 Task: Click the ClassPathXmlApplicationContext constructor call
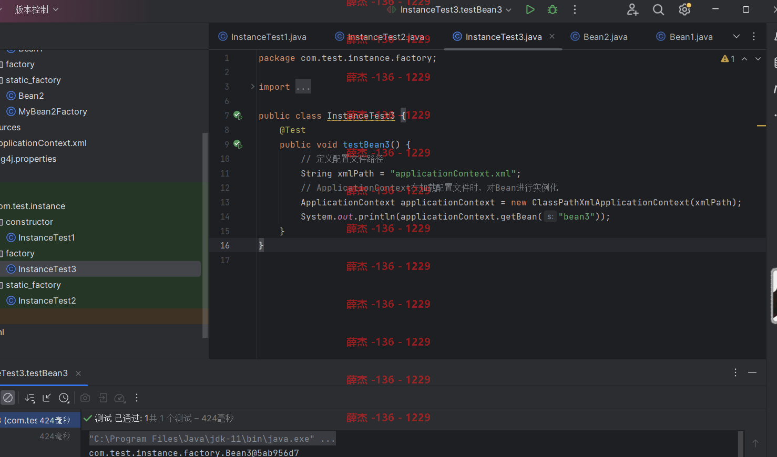[610, 202]
